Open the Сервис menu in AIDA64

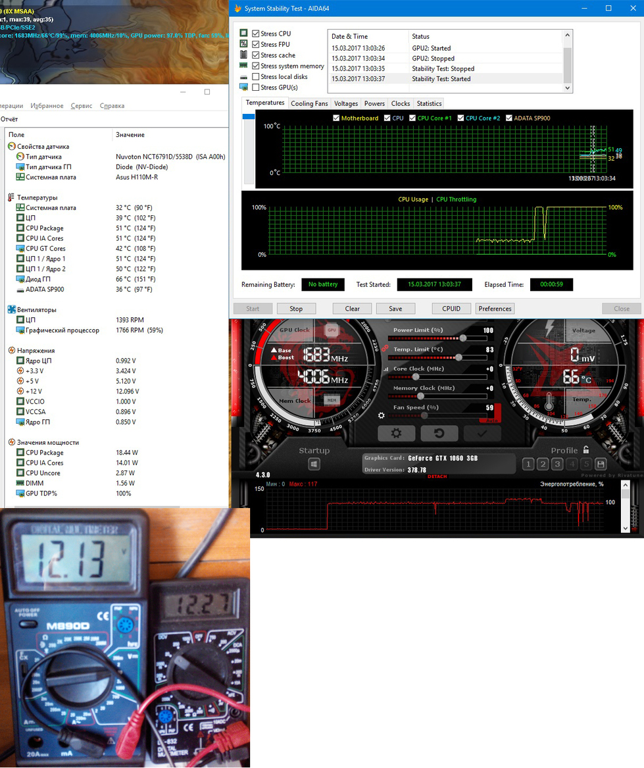click(x=82, y=106)
